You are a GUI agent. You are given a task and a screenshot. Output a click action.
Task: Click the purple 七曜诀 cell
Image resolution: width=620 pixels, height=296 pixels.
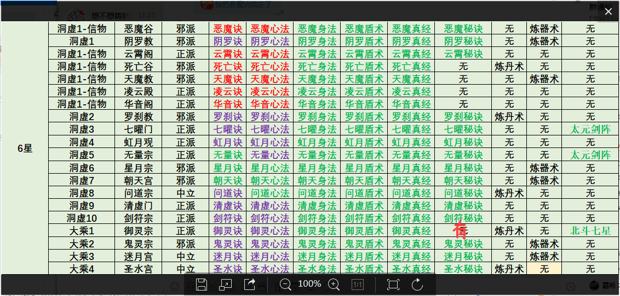(228, 129)
